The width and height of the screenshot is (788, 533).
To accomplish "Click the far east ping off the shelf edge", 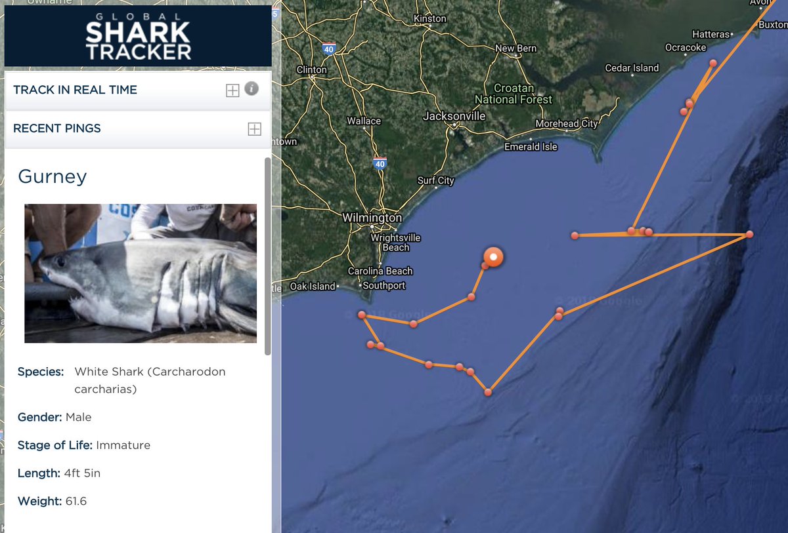I will coord(749,234).
